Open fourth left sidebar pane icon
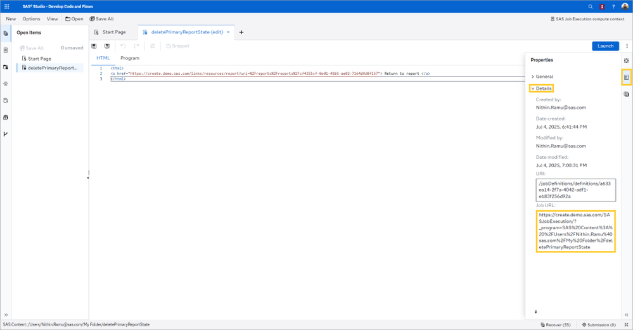Screen dimensions: 633x330 5,84
